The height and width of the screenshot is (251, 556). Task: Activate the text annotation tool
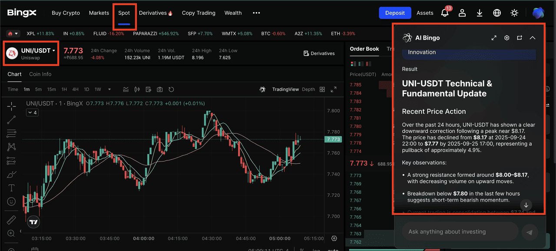pyautogui.click(x=12, y=188)
